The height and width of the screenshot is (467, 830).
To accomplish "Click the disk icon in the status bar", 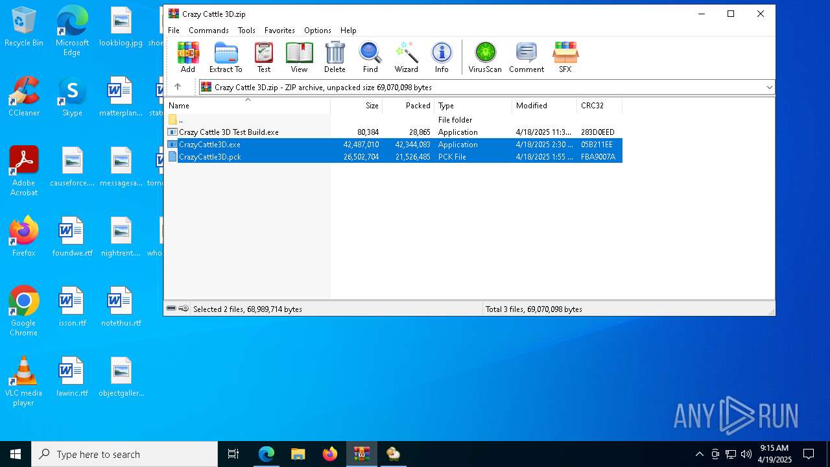I will click(171, 309).
